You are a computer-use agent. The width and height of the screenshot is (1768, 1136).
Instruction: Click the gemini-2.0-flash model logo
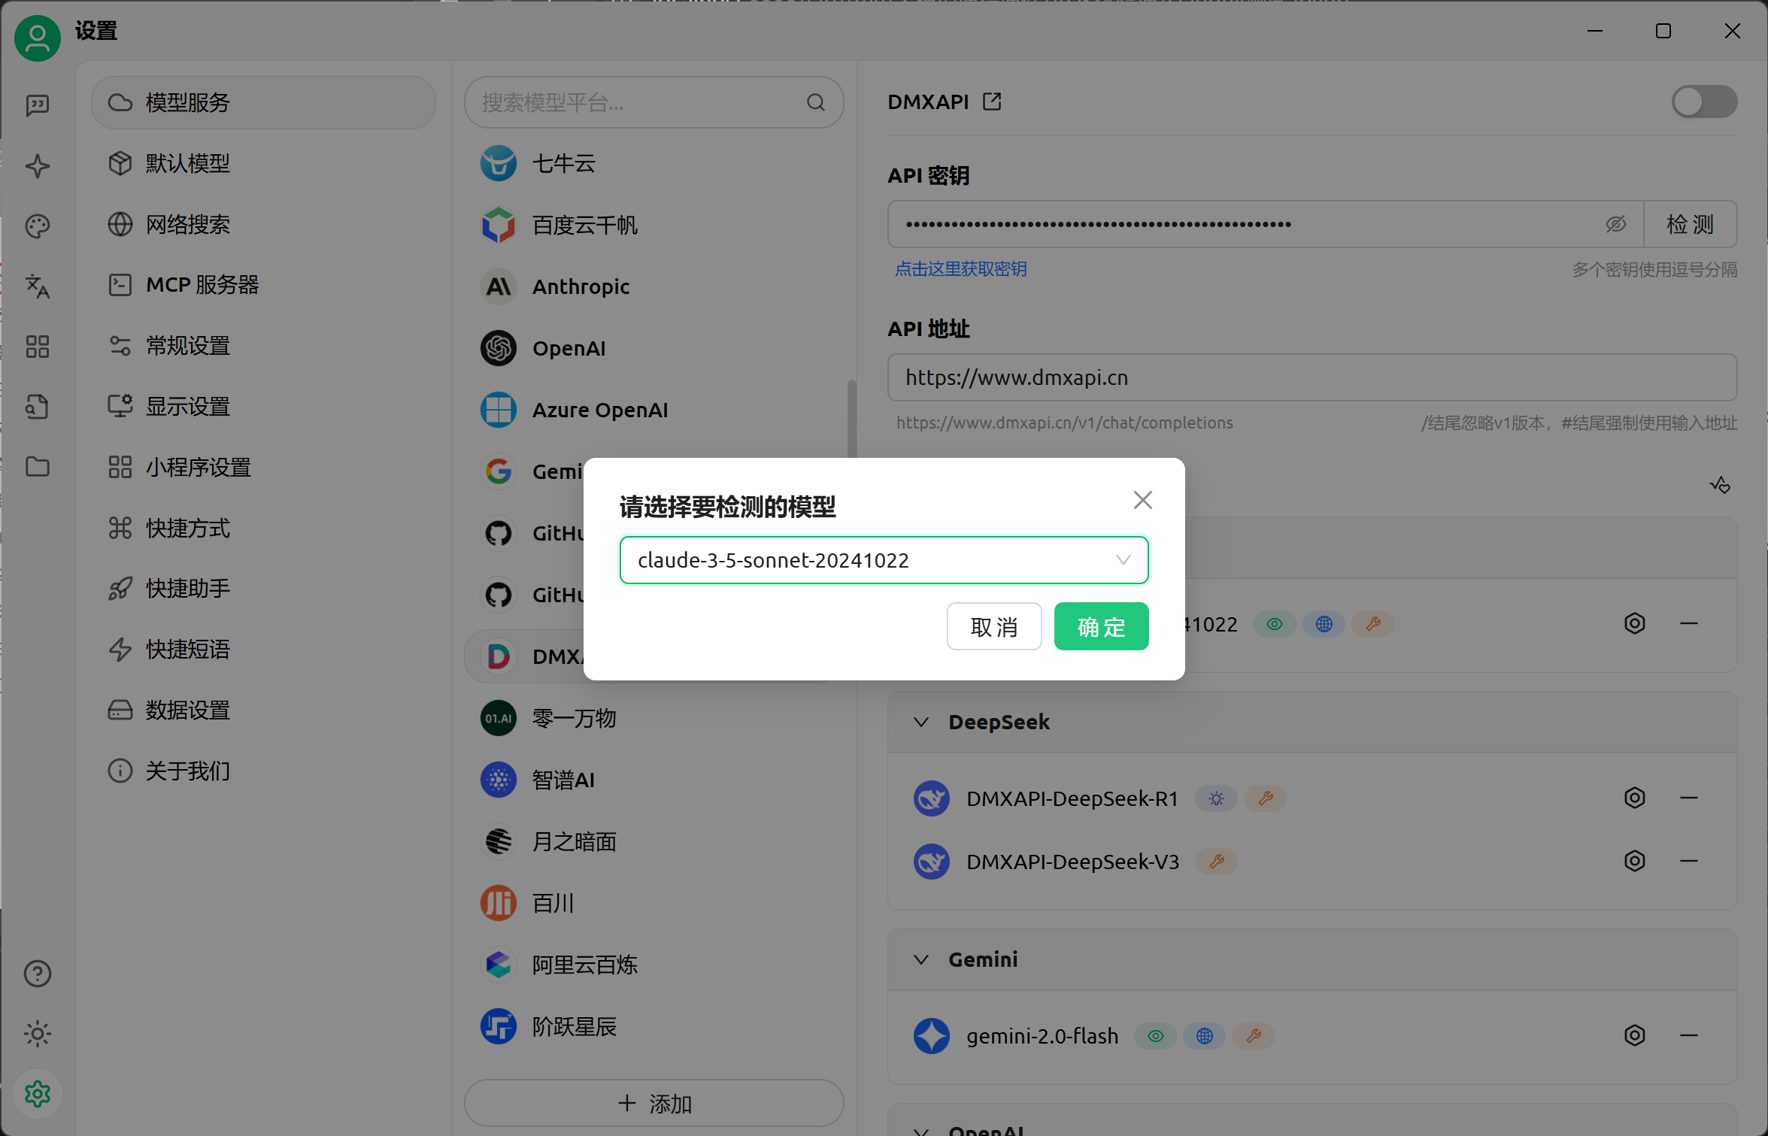(932, 1036)
